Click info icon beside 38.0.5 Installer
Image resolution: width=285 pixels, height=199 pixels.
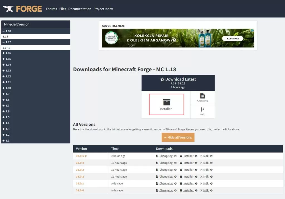(x=196, y=156)
